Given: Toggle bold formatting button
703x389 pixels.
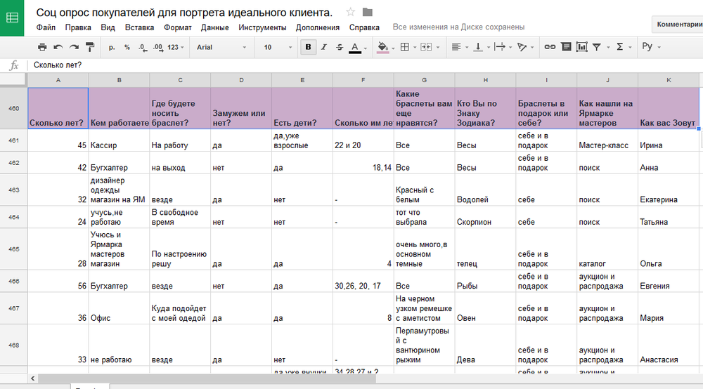Looking at the screenshot, I should tap(308, 47).
